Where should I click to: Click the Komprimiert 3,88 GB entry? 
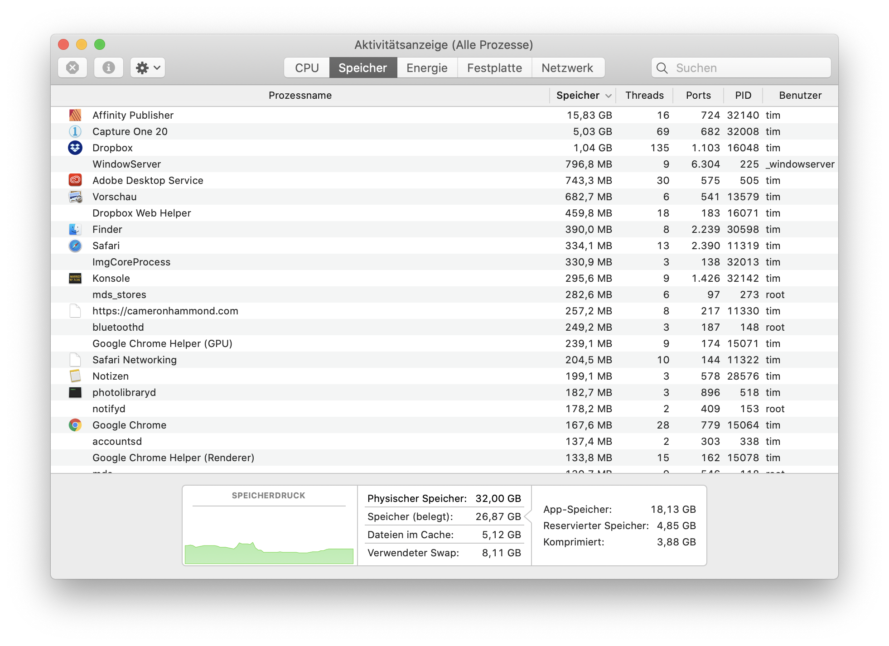tap(619, 542)
